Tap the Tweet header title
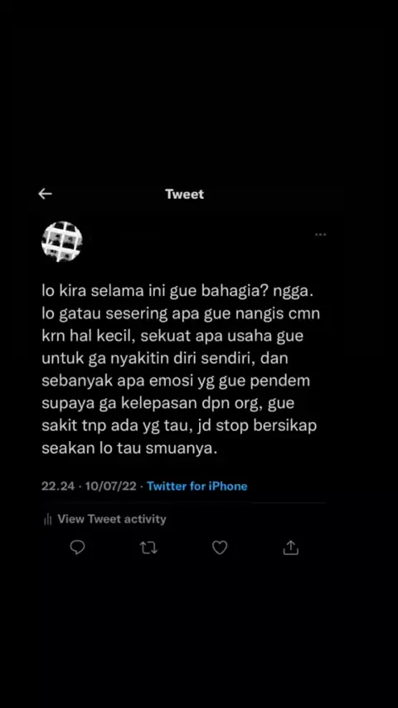This screenshot has height=708, width=398. click(184, 194)
